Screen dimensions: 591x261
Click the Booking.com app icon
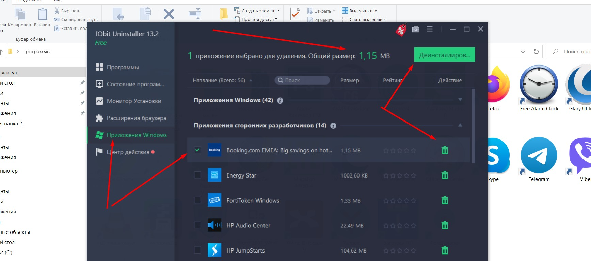(x=214, y=150)
